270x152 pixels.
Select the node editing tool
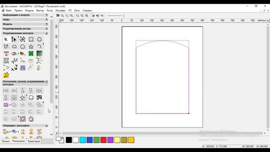point(14,39)
